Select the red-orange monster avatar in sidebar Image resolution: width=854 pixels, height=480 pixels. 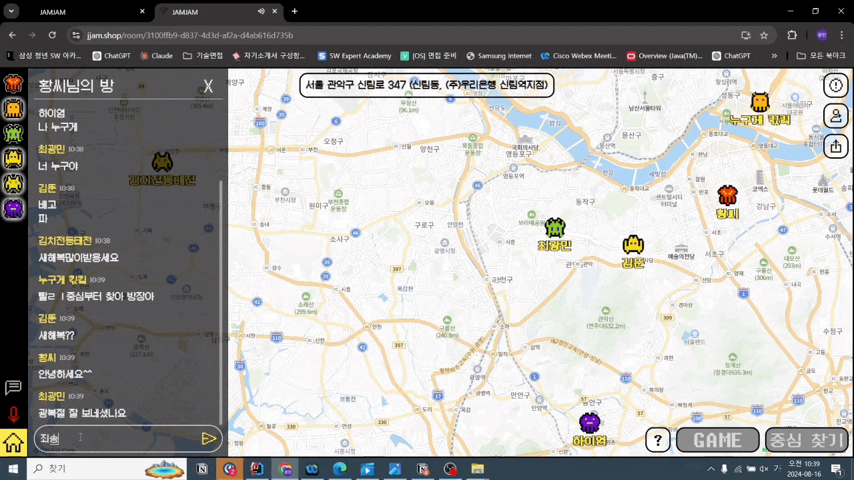click(13, 84)
